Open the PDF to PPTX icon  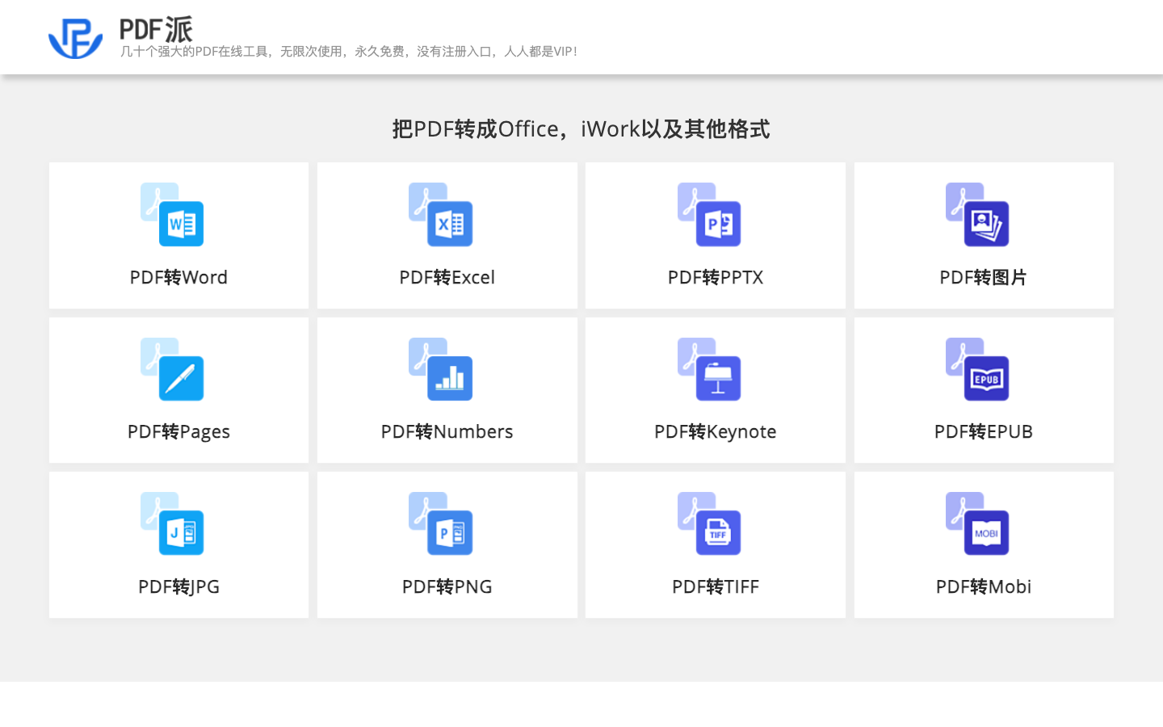point(709,215)
